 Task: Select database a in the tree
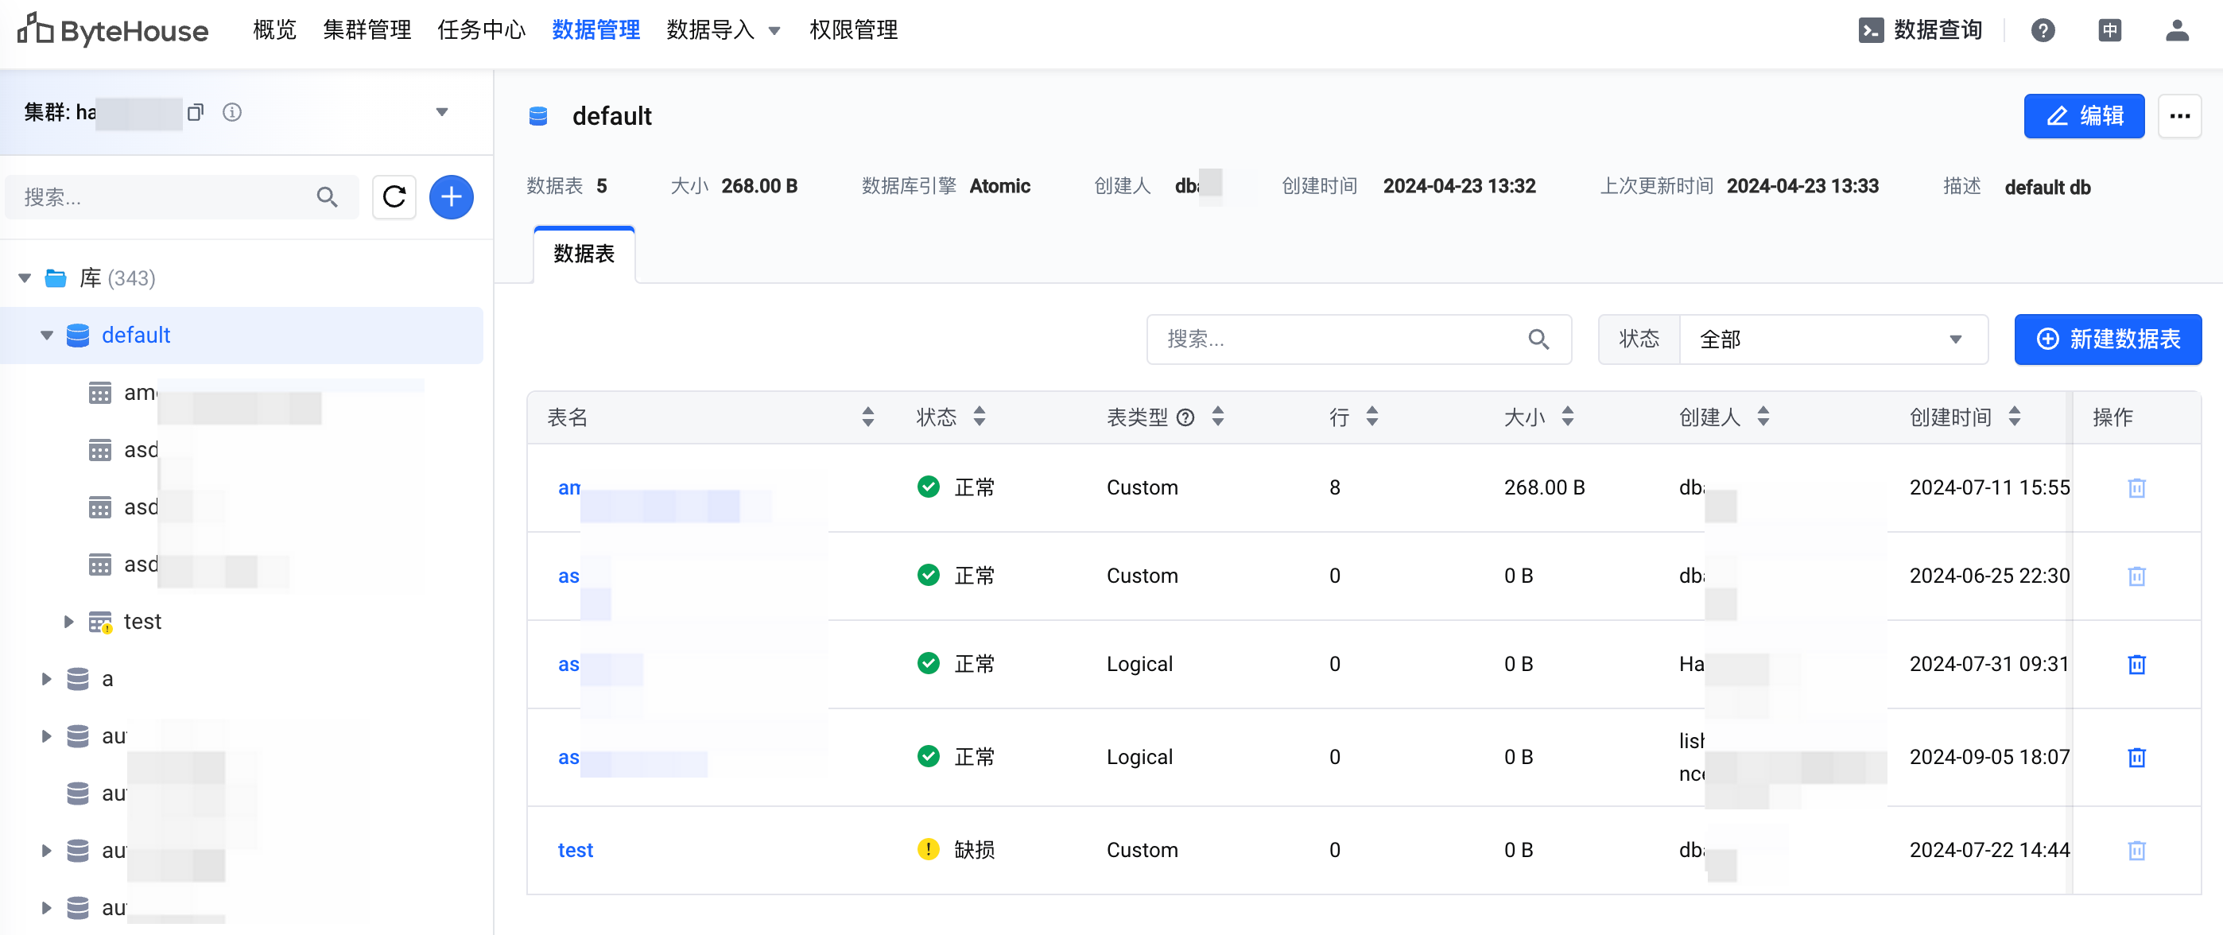tap(107, 678)
